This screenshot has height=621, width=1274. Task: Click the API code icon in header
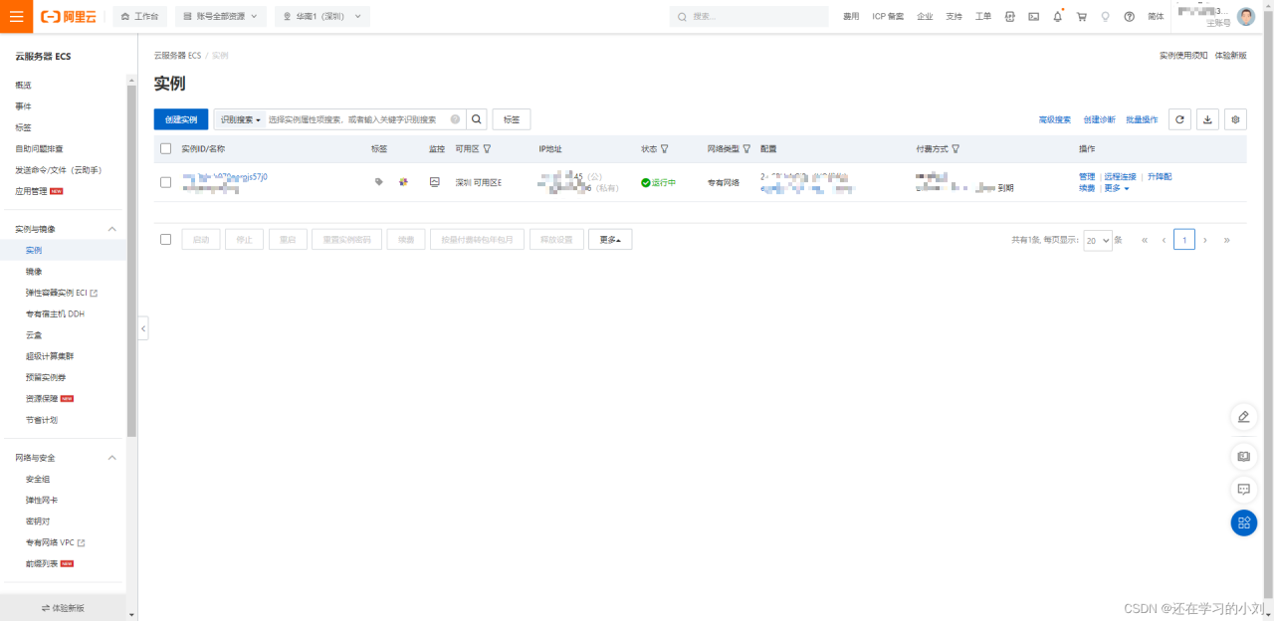(1009, 17)
